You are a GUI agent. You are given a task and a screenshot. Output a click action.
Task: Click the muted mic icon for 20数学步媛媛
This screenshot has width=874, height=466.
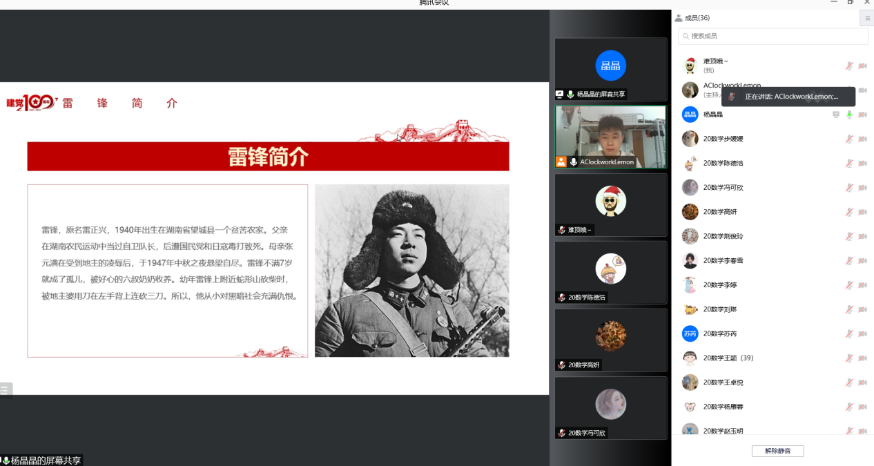point(849,139)
